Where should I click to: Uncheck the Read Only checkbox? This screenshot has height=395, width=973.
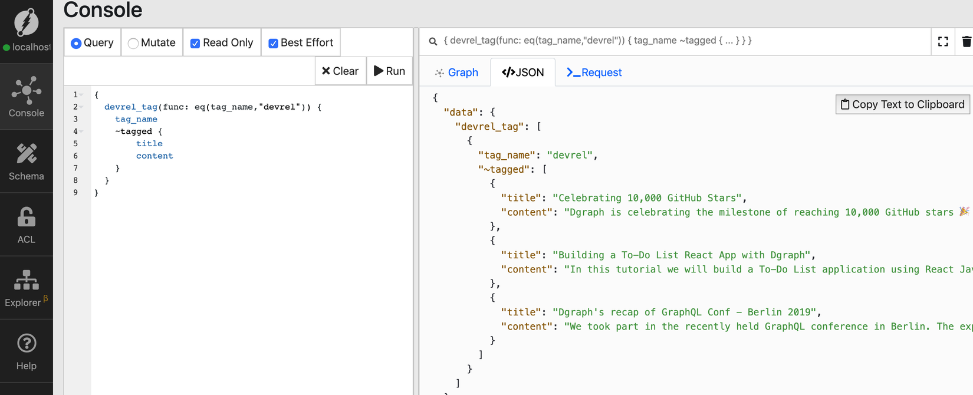pyautogui.click(x=195, y=43)
